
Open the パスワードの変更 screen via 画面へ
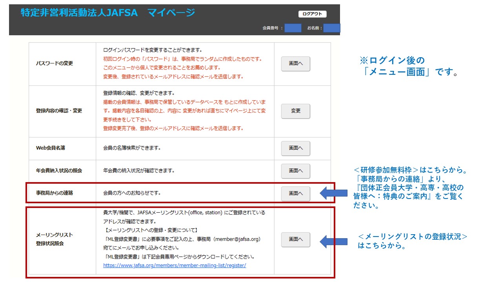296,63
